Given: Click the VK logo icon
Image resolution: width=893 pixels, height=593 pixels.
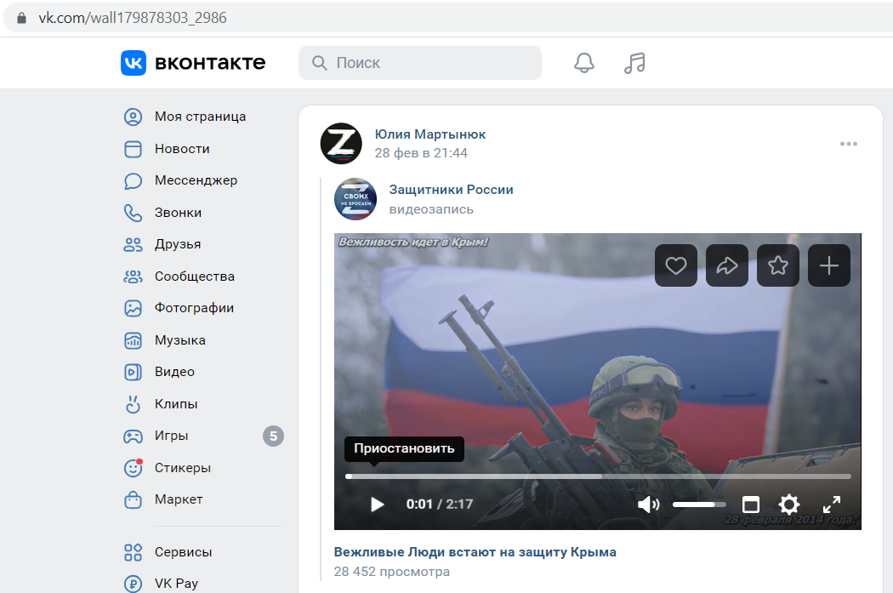Looking at the screenshot, I should (134, 63).
